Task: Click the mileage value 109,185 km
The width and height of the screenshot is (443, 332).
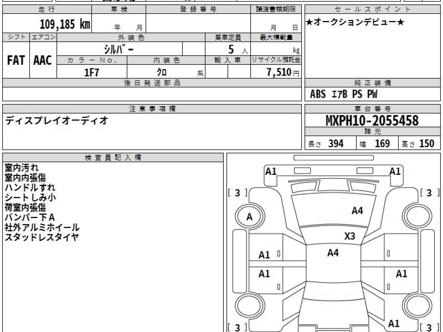Action: pos(65,24)
